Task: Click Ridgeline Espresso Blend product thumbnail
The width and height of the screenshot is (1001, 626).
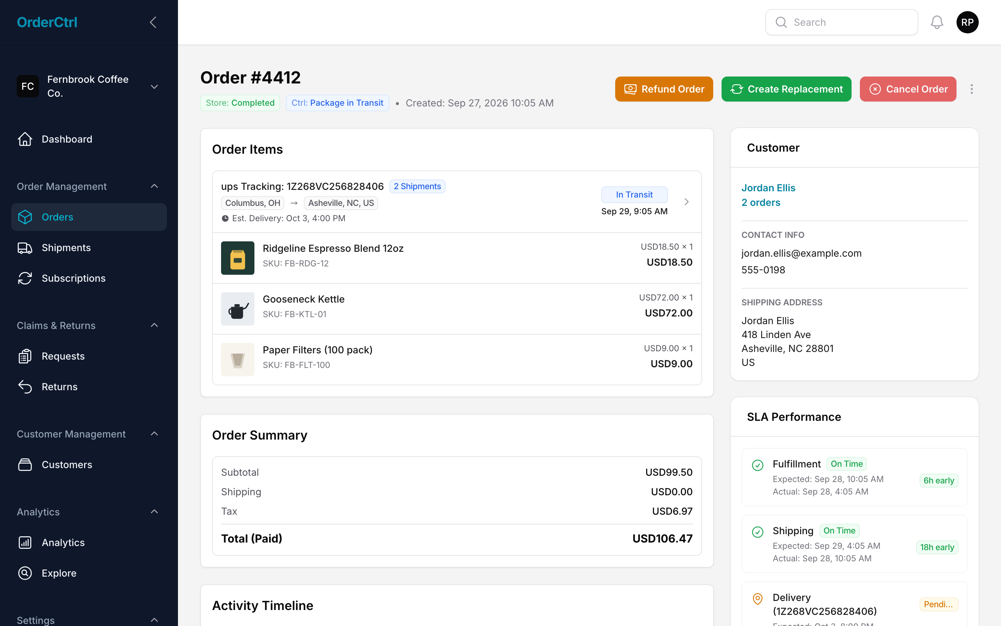Action: pyautogui.click(x=237, y=258)
